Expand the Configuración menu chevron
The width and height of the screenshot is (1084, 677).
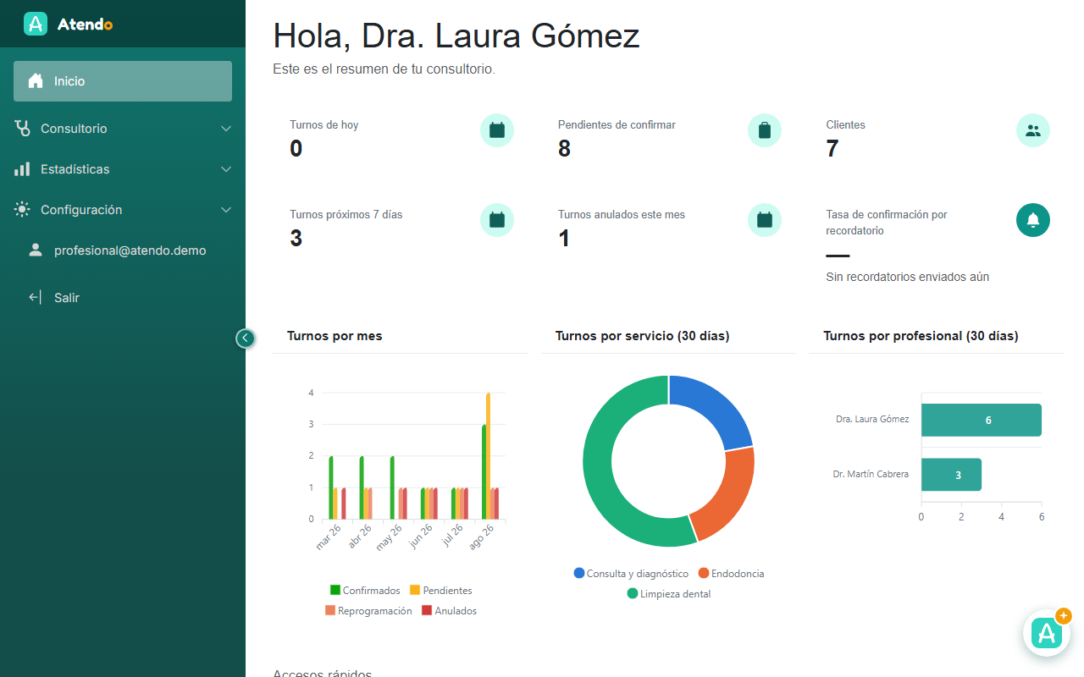pos(226,210)
